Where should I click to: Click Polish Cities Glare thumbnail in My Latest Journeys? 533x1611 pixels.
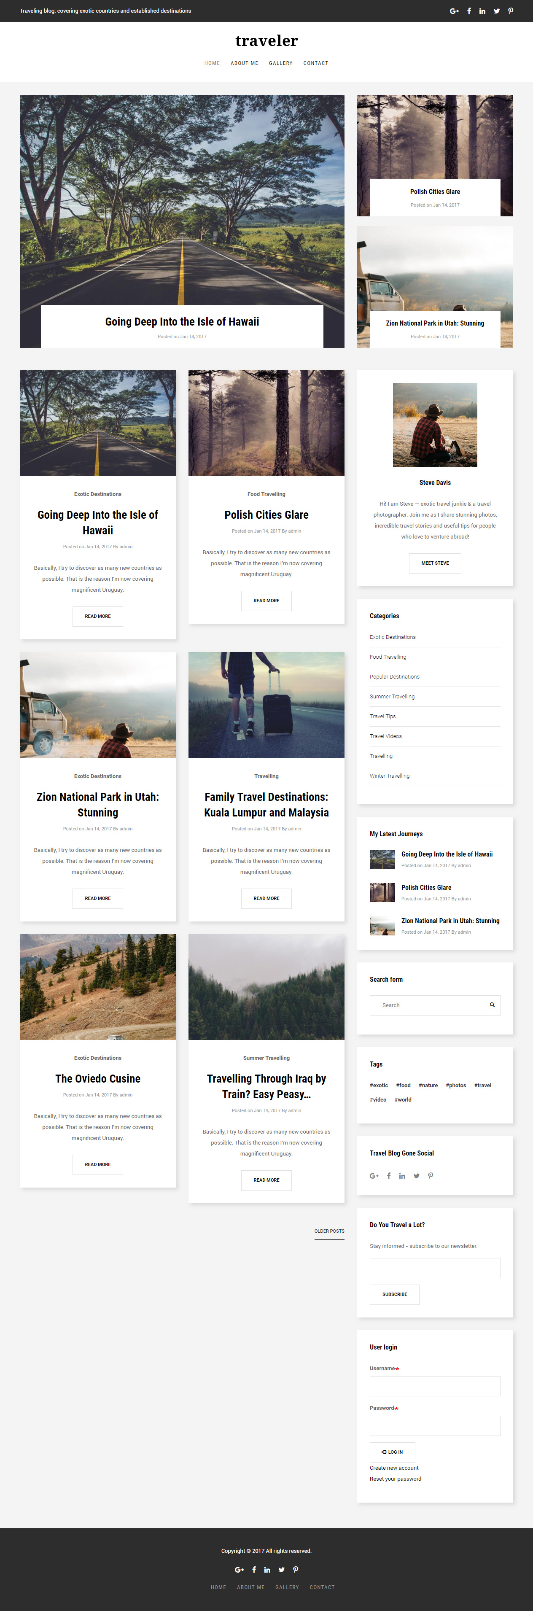382,892
